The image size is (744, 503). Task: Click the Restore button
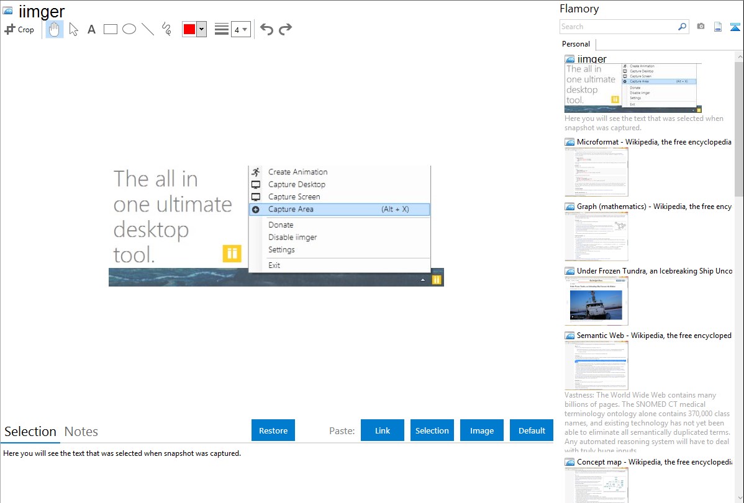point(273,430)
